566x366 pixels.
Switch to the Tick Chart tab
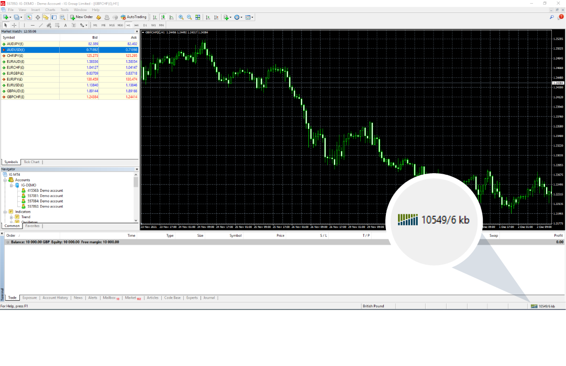[x=31, y=162]
